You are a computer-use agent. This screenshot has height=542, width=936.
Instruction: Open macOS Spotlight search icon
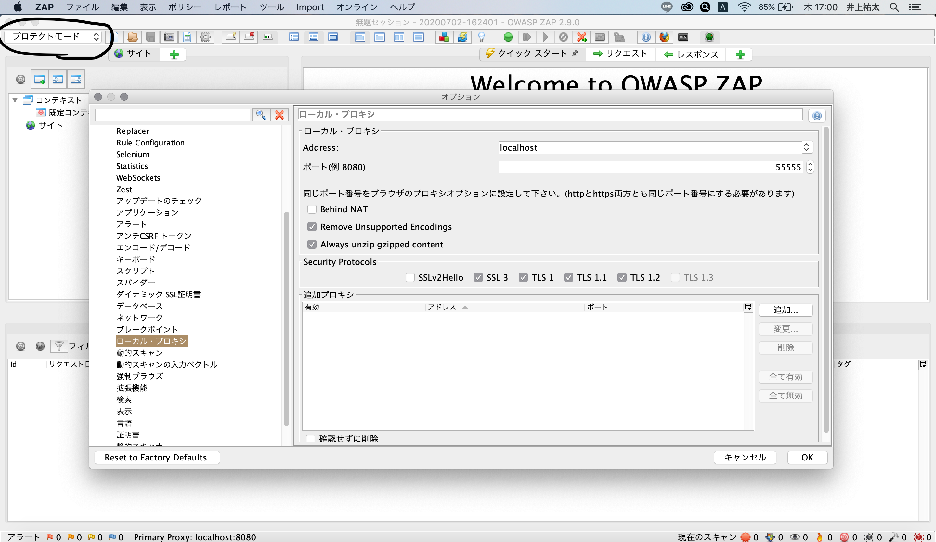click(x=894, y=7)
